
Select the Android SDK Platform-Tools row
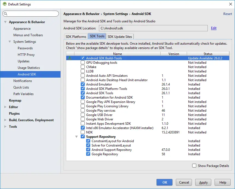[147, 89]
